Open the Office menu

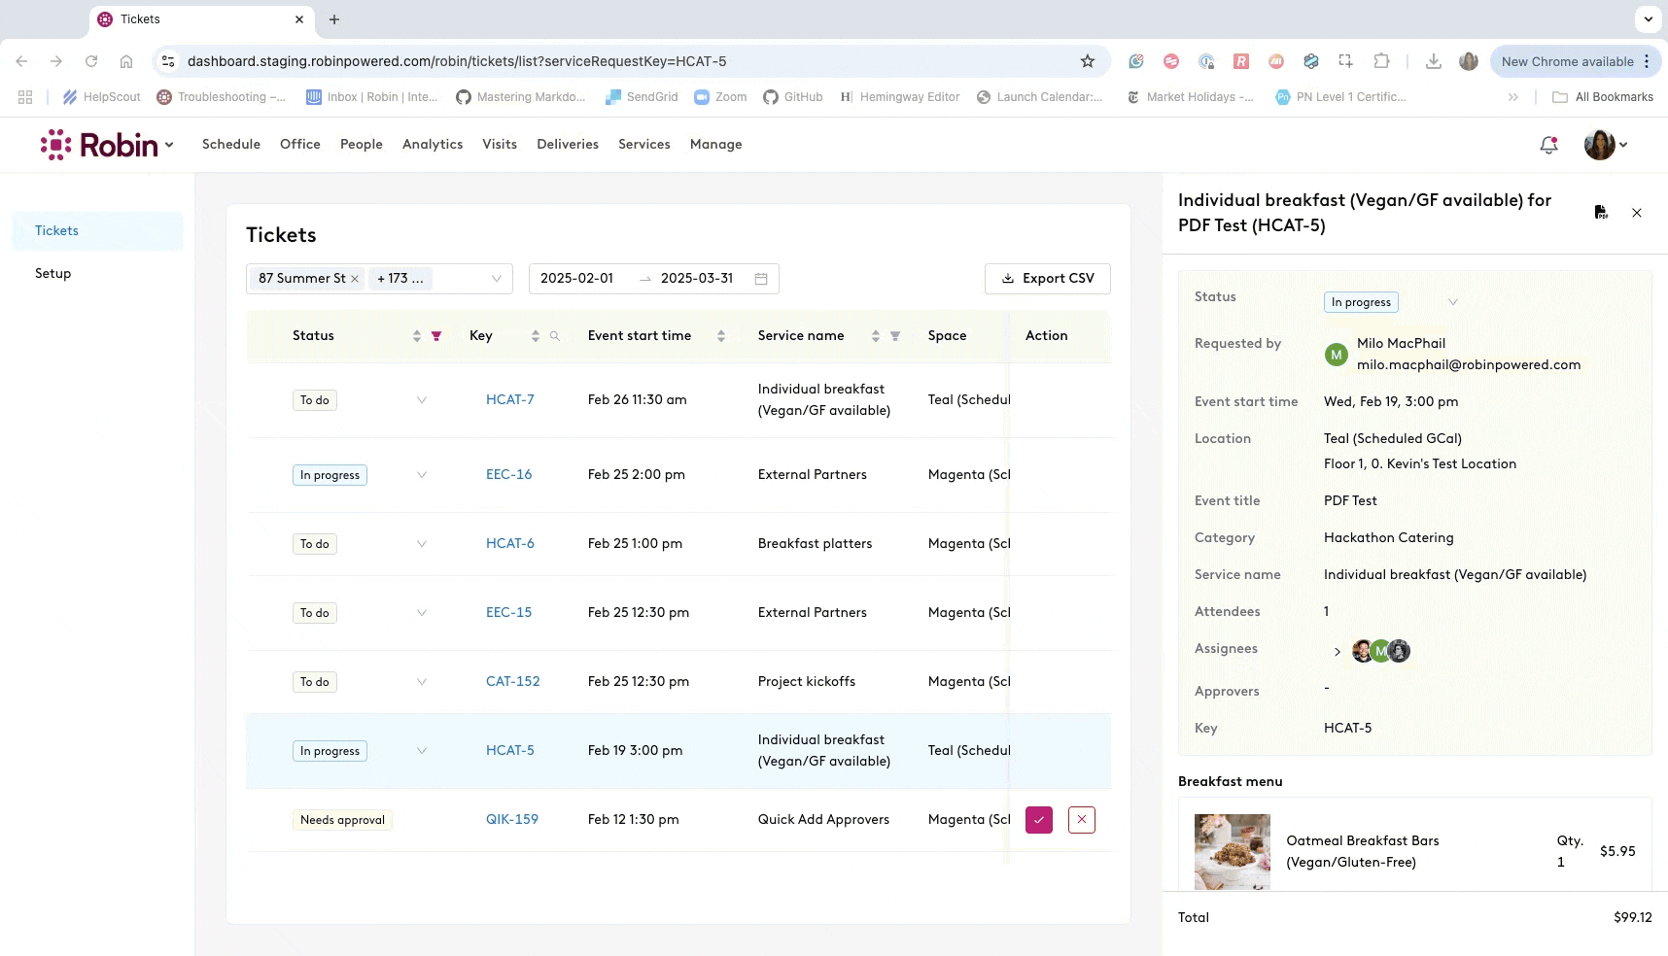(300, 145)
